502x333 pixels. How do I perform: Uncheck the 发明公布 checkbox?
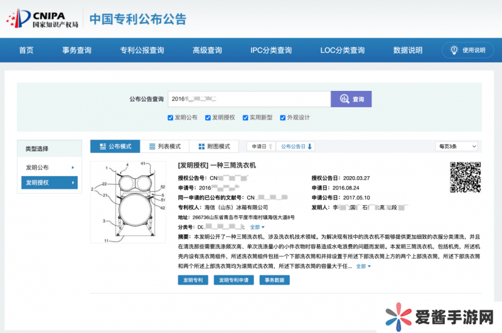click(x=171, y=117)
